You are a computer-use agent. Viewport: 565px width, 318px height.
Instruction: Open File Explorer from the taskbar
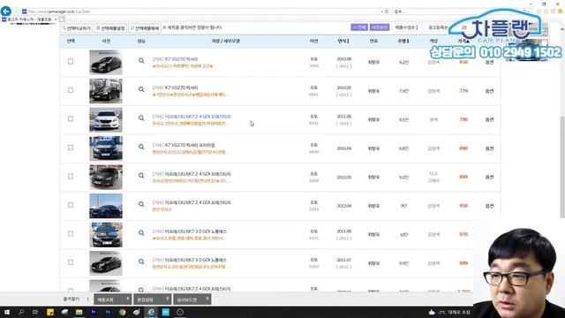click(x=79, y=312)
